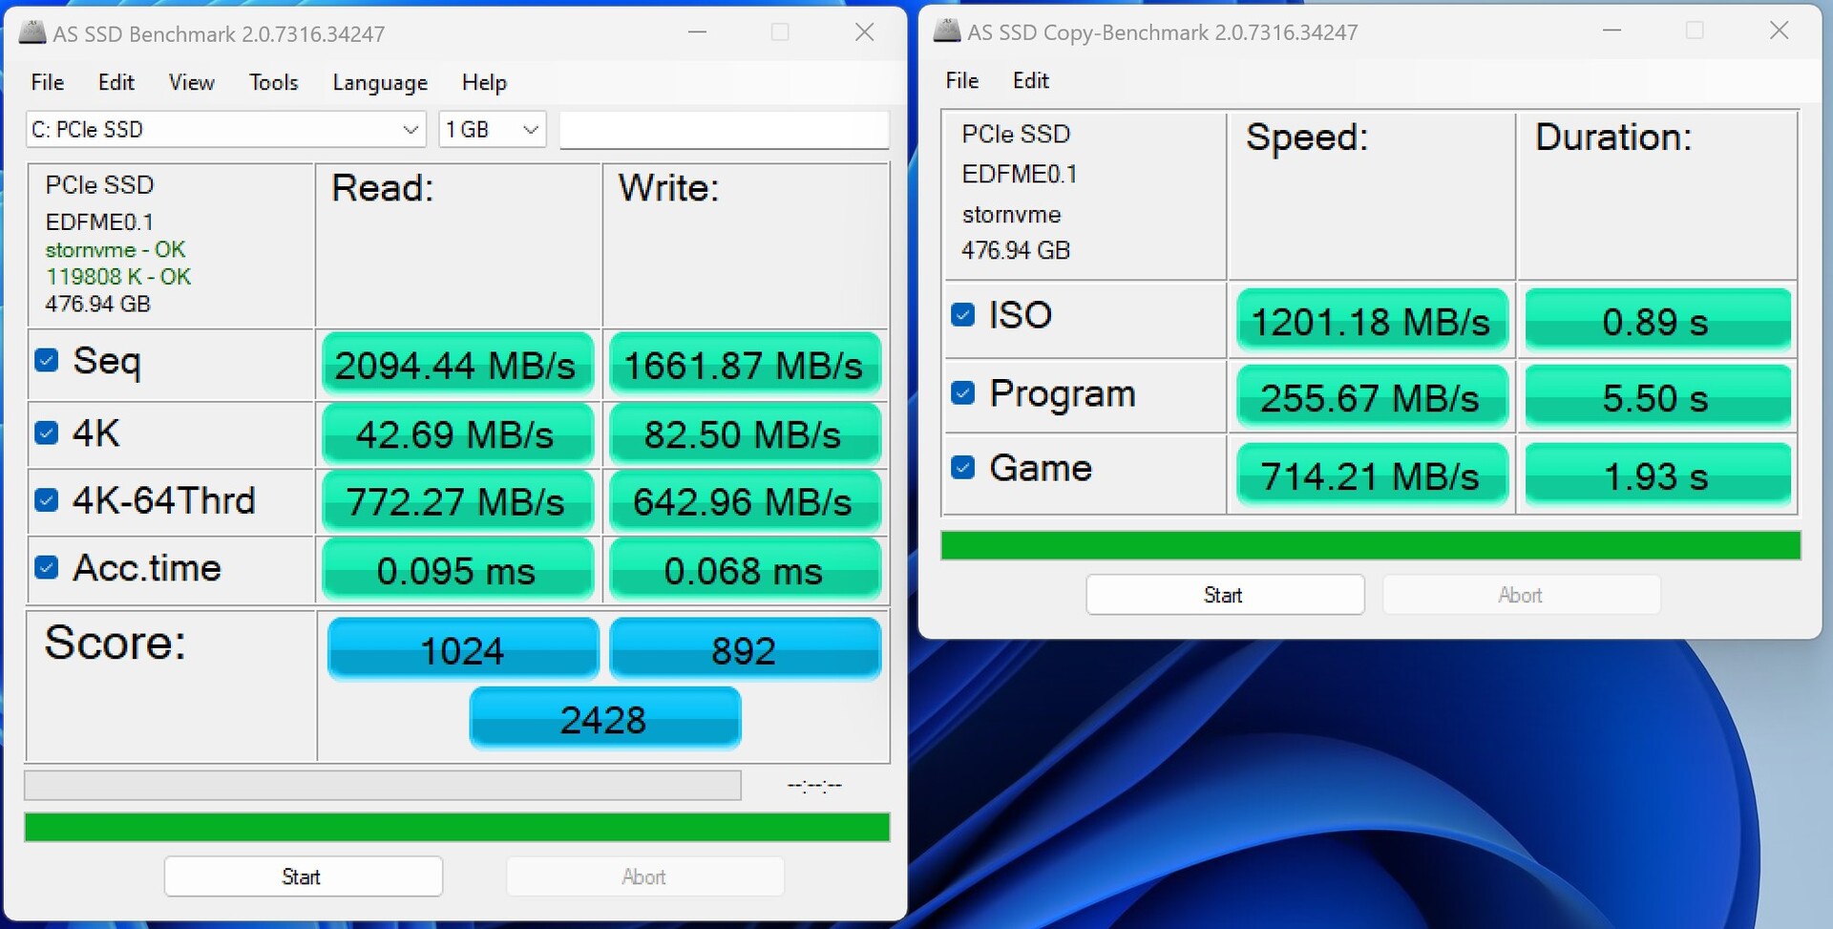Close the Copy-Benchmark window

coord(1779,31)
